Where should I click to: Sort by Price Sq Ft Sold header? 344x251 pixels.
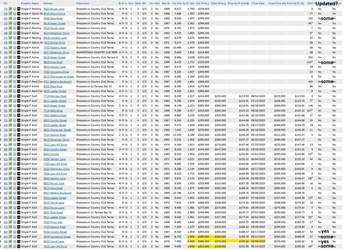pos(237,3)
